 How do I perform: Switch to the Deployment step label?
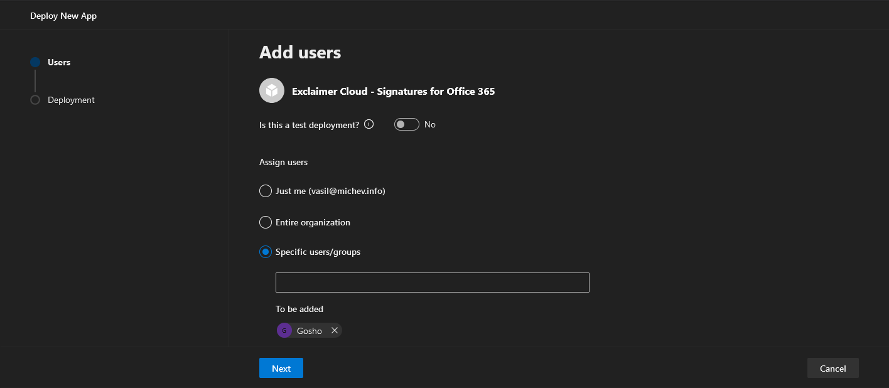pos(71,100)
